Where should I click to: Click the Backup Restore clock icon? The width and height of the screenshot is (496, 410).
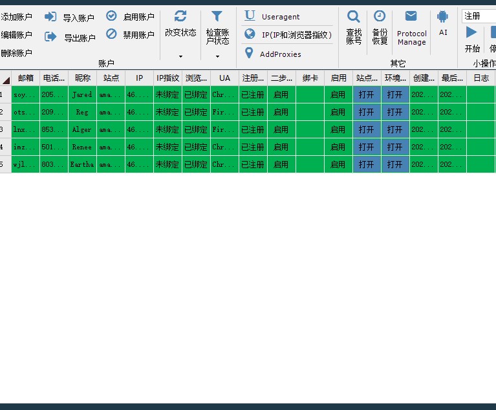[x=380, y=16]
